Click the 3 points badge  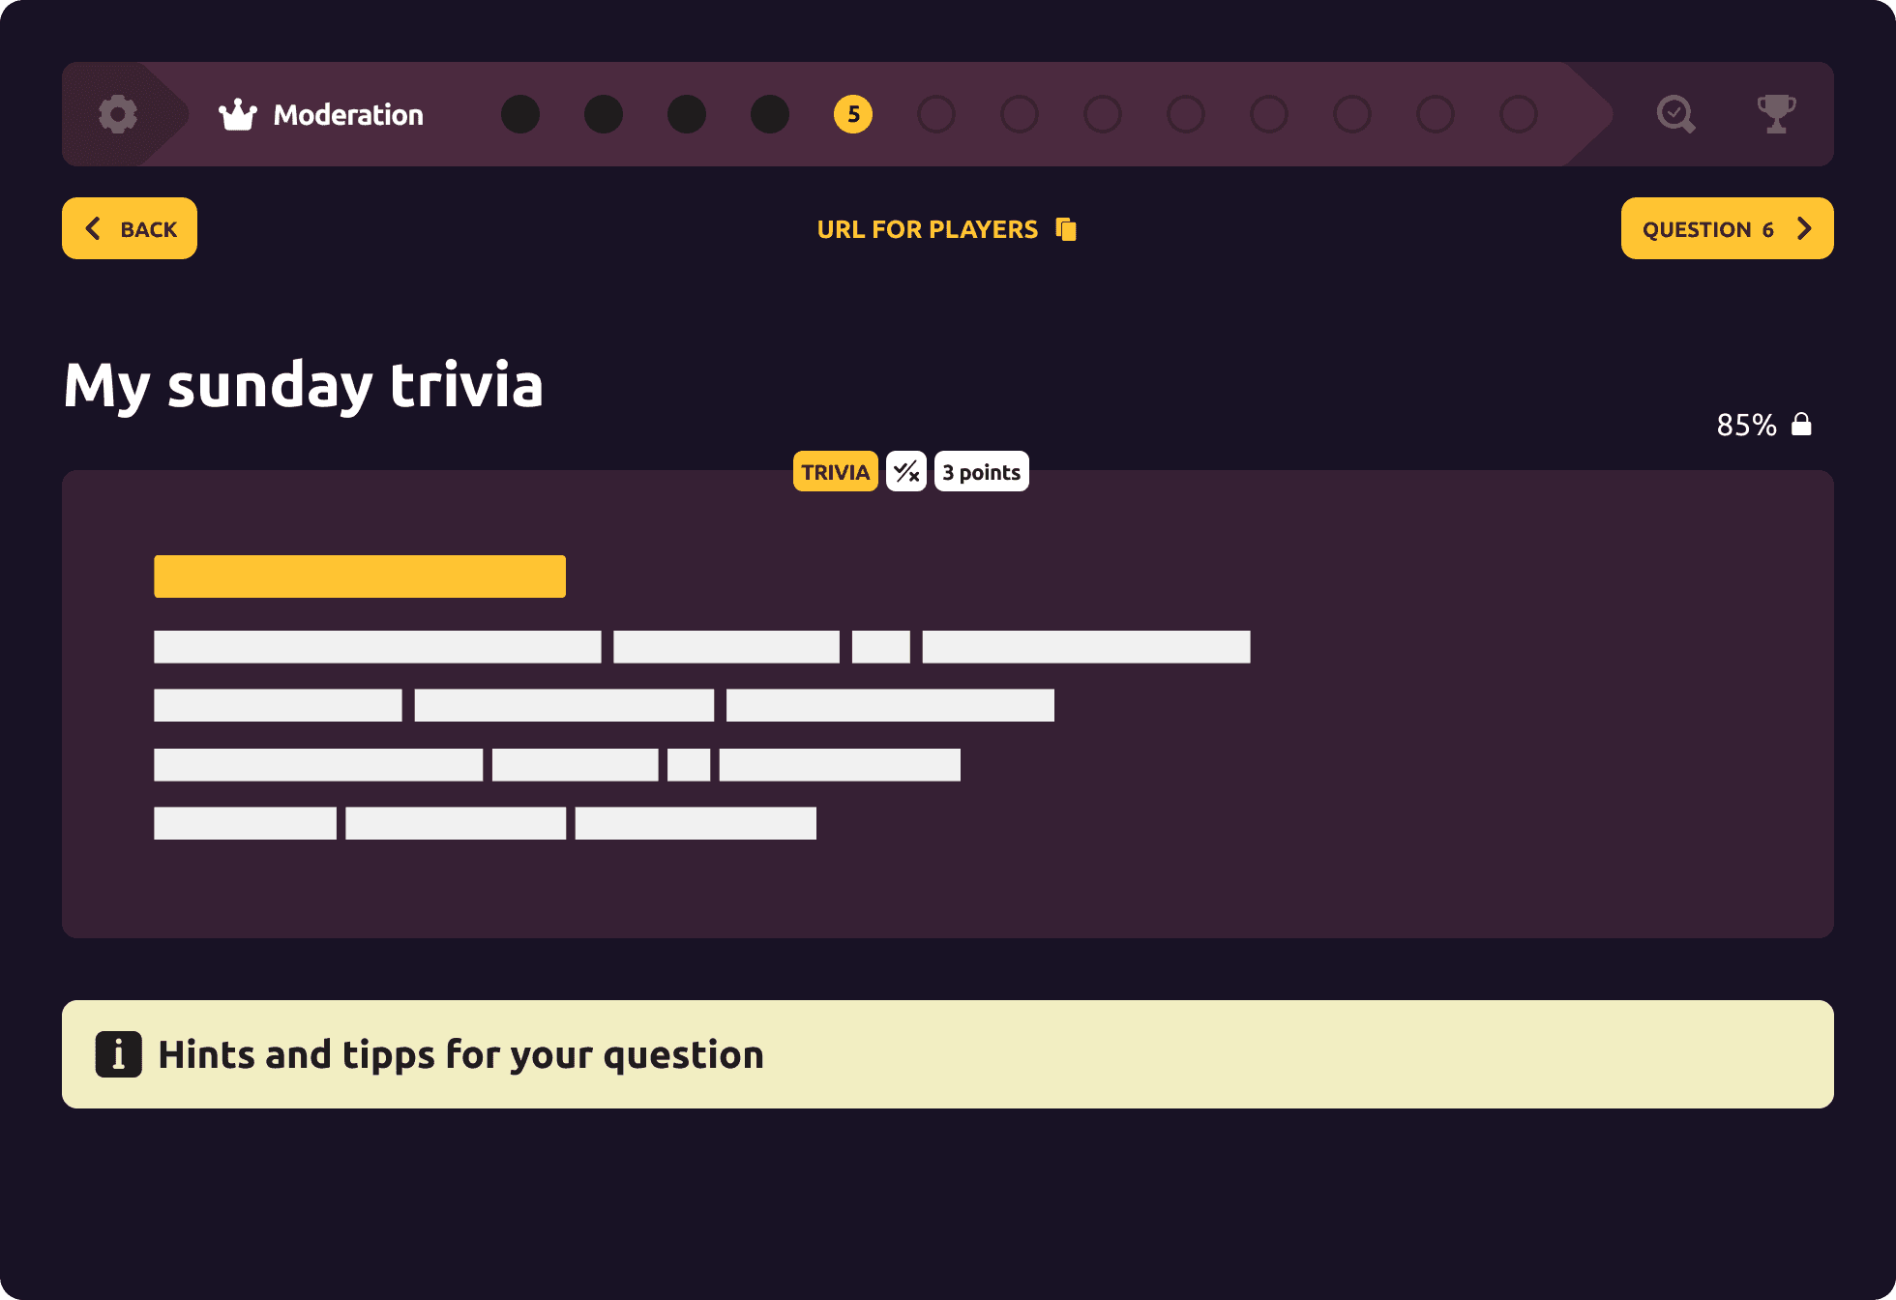click(981, 471)
